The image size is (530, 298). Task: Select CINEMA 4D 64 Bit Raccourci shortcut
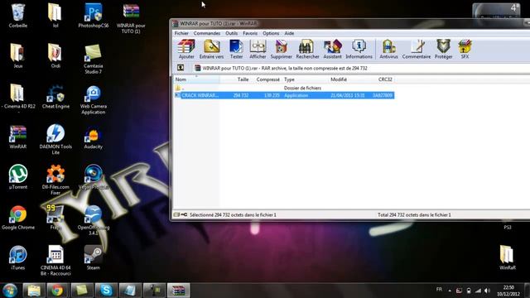coord(55,261)
